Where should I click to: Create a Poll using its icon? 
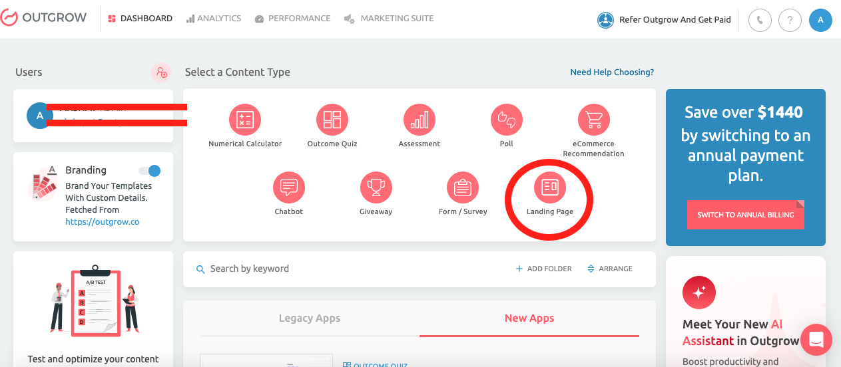[x=507, y=120]
